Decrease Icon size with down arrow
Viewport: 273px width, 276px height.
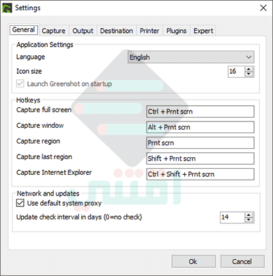click(249, 74)
